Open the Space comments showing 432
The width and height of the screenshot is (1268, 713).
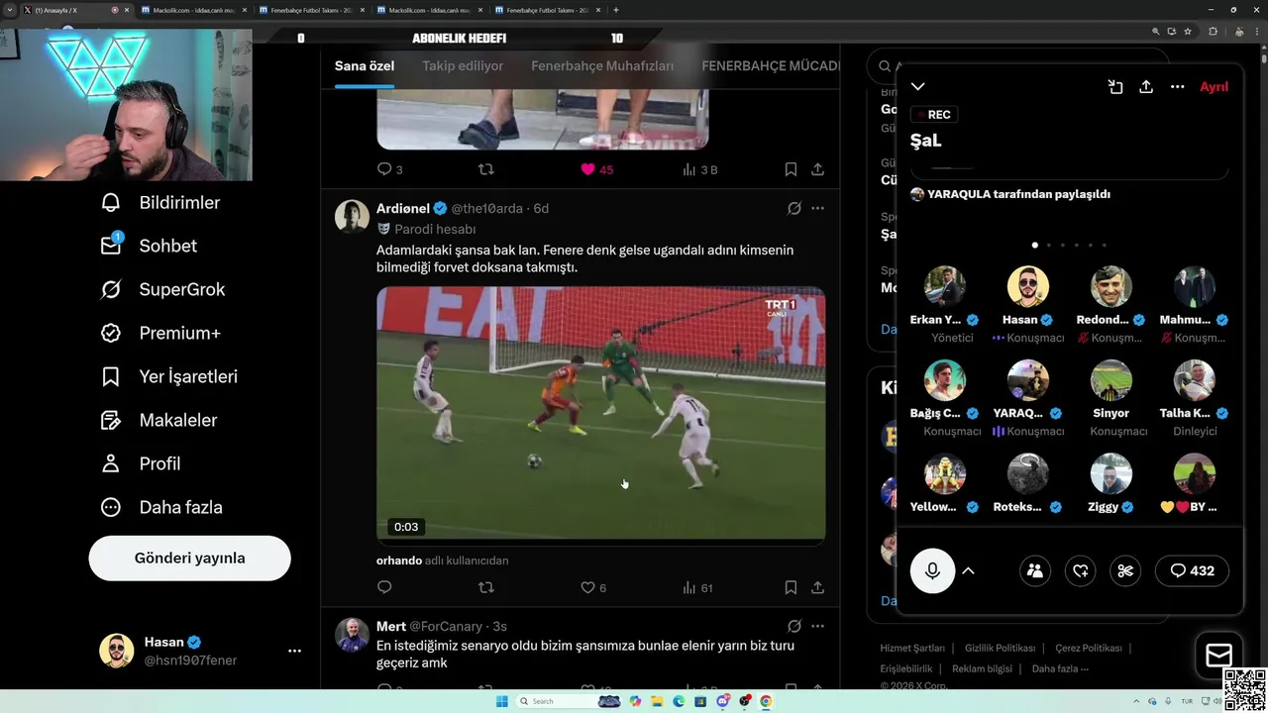point(1192,570)
